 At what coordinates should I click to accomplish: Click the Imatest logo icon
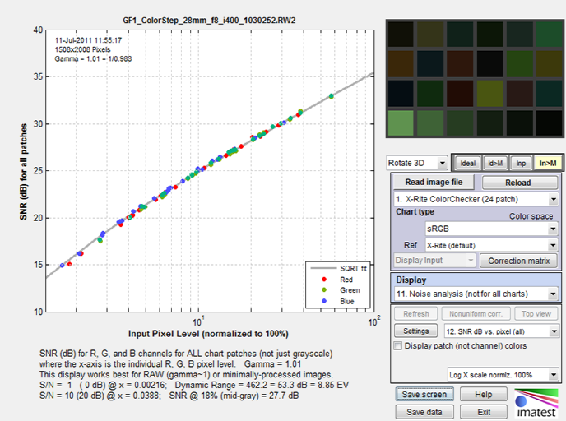[536, 403]
